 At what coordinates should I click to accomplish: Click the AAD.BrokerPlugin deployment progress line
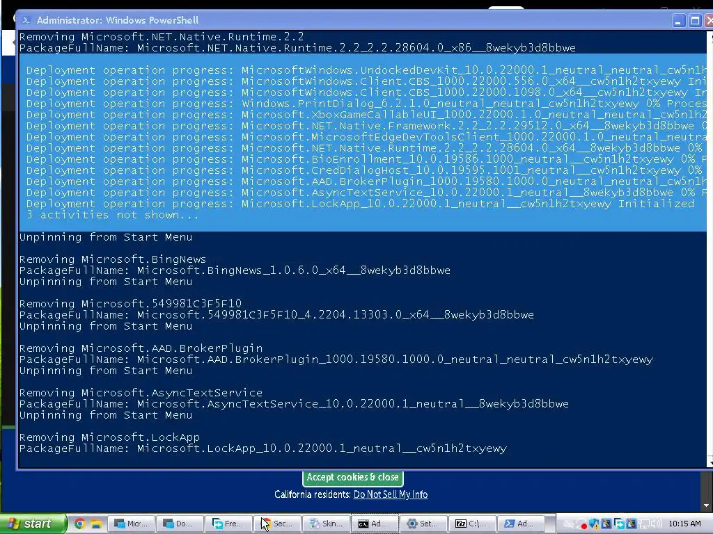click(x=366, y=181)
